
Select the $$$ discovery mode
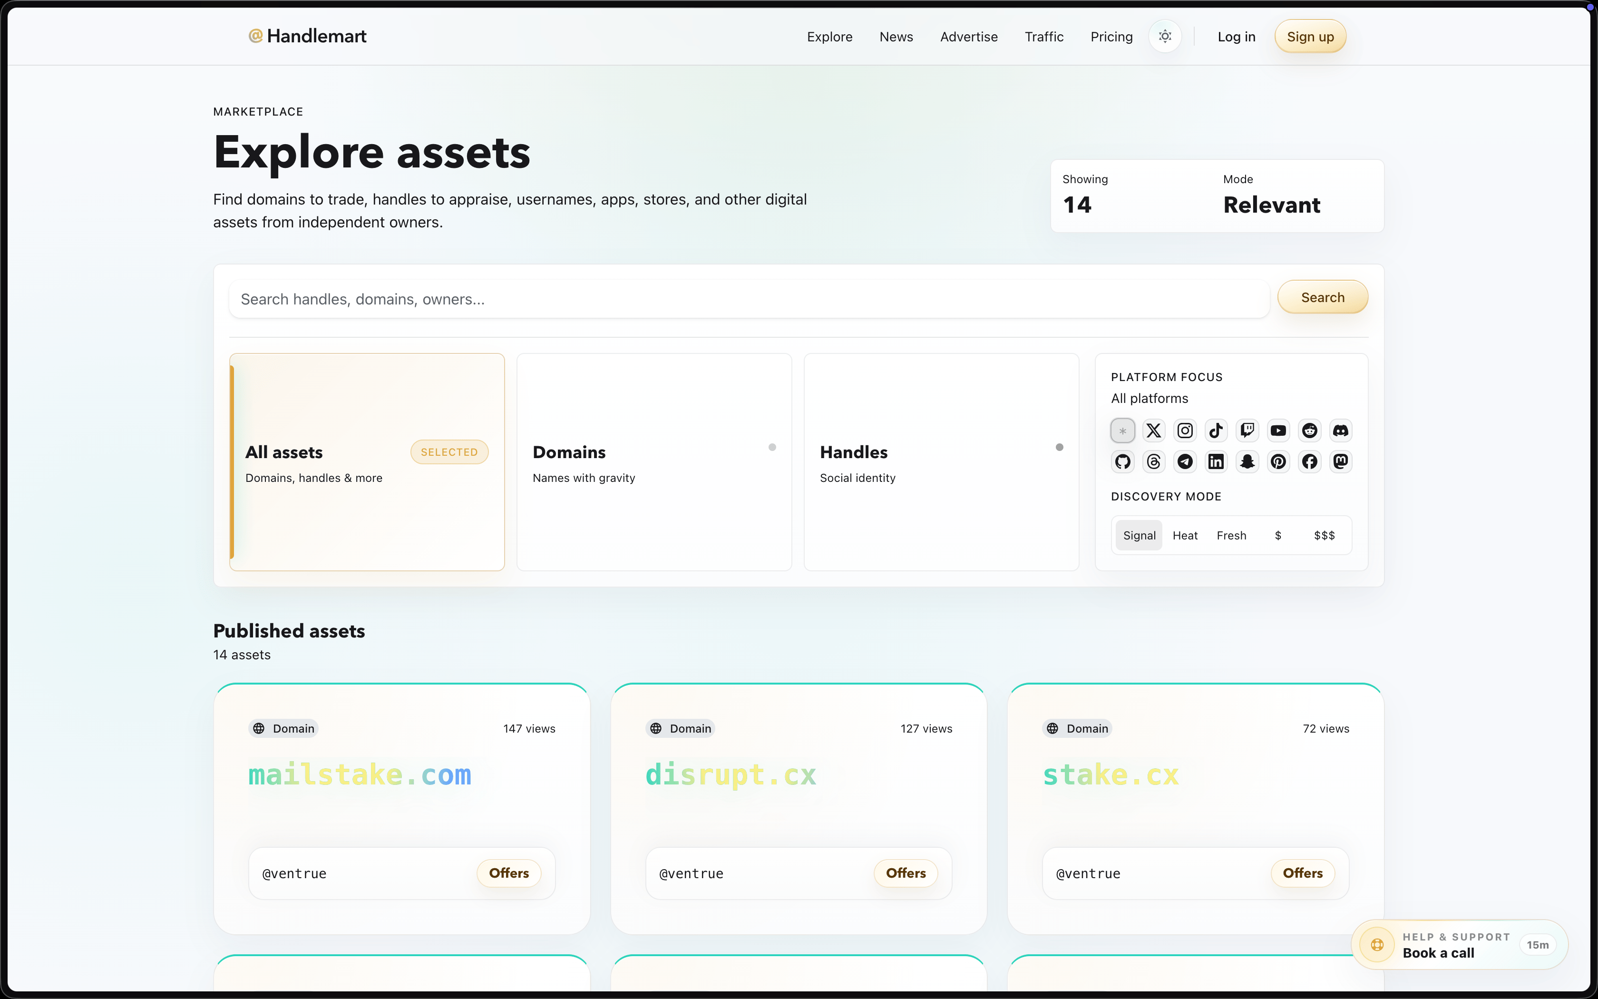(x=1325, y=535)
